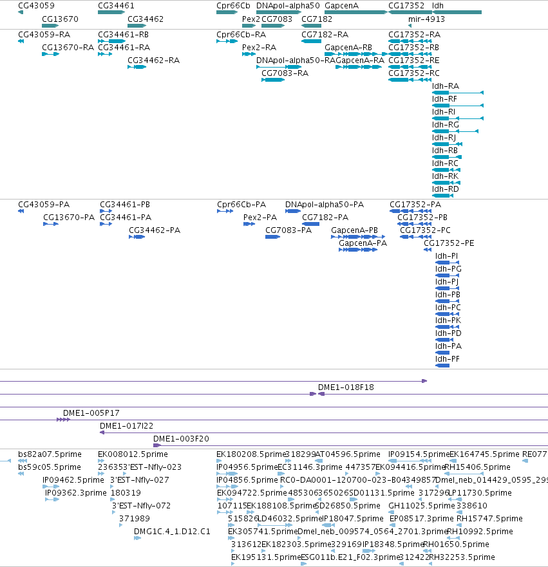Viewport: 548px width, 567px height.
Task: Select the 371989 EST label
Action: pos(134,519)
